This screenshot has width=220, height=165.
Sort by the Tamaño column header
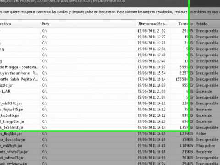pyautogui.click(x=183, y=24)
